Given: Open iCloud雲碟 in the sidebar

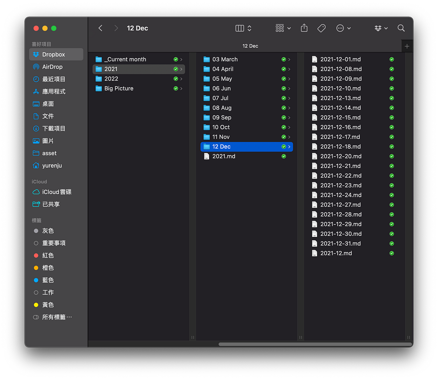Looking at the screenshot, I should point(57,192).
